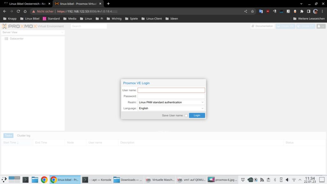Open the Weitere Lesezeichen bookmarks folder
Viewport: 327px width, 184px height.
point(309,19)
